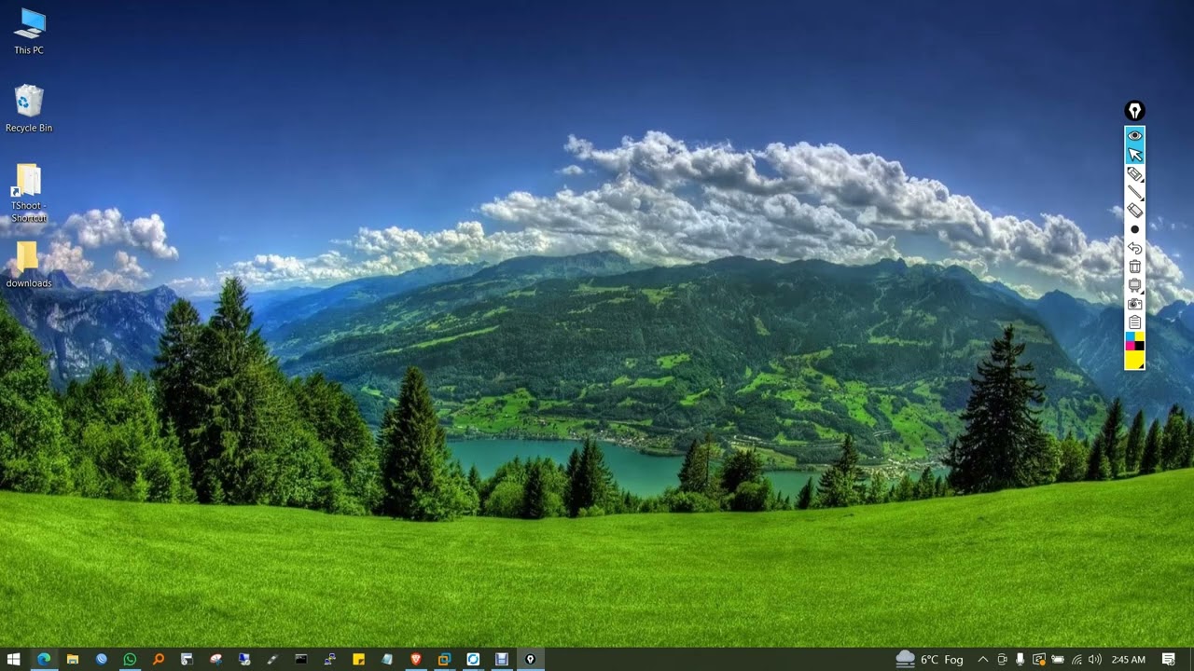This screenshot has width=1194, height=671.
Task: Open the VirtualBox-style overlapping squares taskbar icon
Action: point(444,659)
